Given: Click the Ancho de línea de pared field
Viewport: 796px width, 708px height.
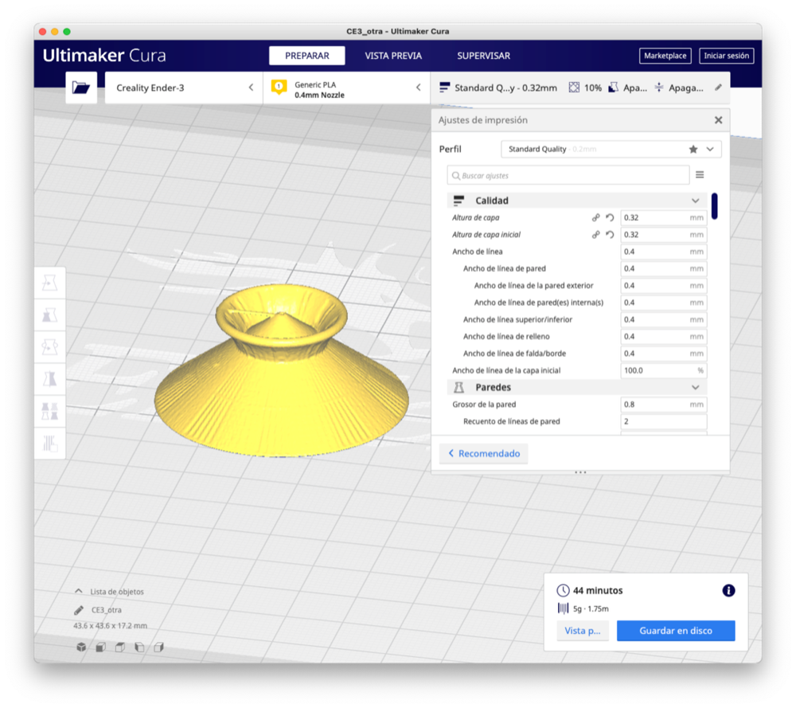Looking at the screenshot, I should coord(664,268).
